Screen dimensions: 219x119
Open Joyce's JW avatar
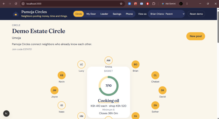54,90
